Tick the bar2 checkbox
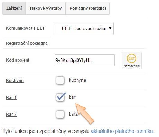This screenshot has width=159, height=137. click(x=60, y=114)
